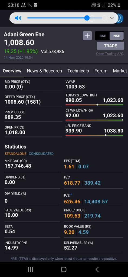128x277 pixels.
Task: Tap today's low value 990.05
Action: (x=74, y=100)
